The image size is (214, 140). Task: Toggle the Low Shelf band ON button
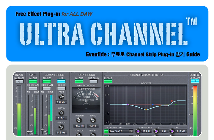pyautogui.click(x=106, y=131)
